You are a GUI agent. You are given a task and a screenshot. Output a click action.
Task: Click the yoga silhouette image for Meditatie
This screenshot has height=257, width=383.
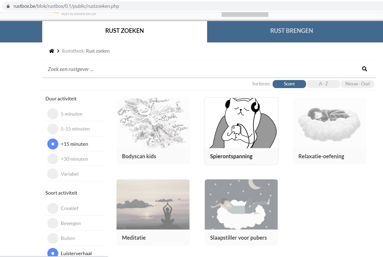pos(153,204)
